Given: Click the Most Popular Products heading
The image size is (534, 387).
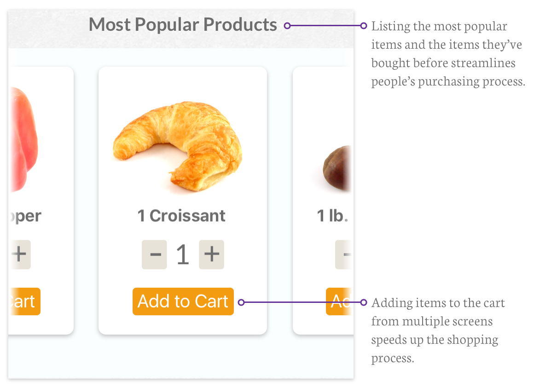Looking at the screenshot, I should tap(183, 25).
